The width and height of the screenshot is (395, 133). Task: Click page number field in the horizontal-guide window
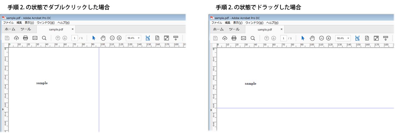284,38
